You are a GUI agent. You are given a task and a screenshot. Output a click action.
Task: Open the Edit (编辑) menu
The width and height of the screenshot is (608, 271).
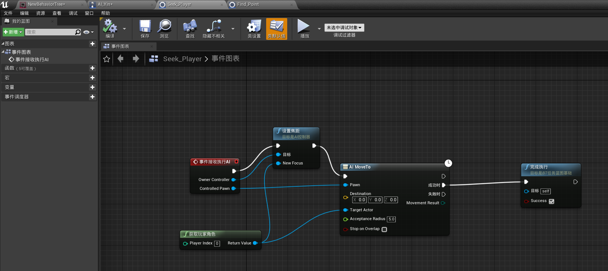coord(24,13)
